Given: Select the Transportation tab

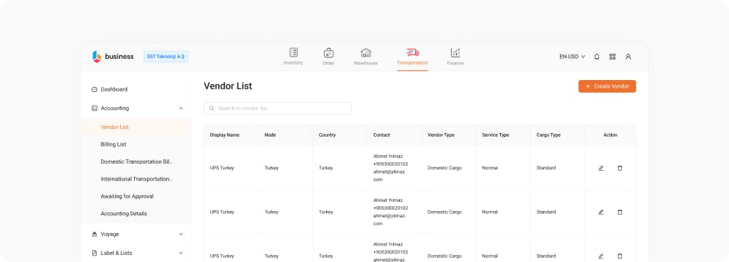Looking at the screenshot, I should click(x=412, y=57).
